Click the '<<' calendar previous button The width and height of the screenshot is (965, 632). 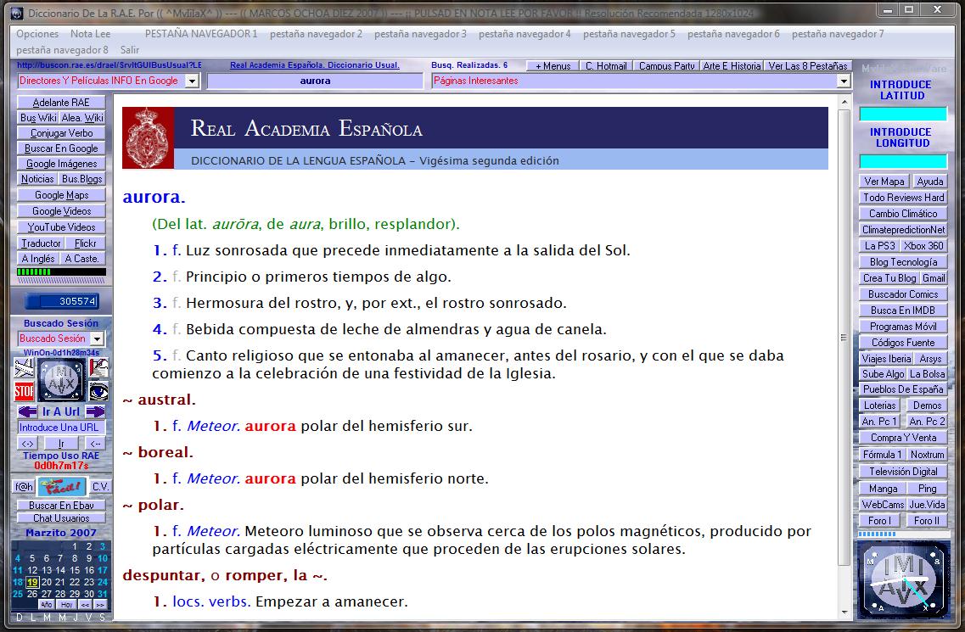[85, 604]
